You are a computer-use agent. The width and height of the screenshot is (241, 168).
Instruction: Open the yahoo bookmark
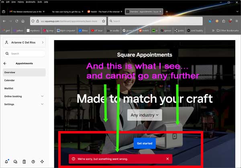[x=18, y=31]
